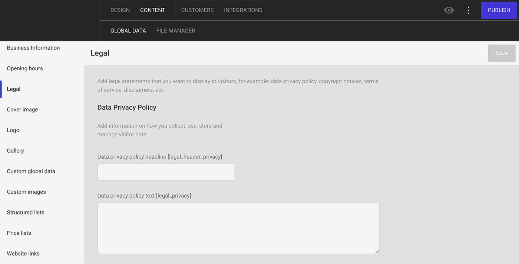Click the legal statements description text
Image resolution: width=519 pixels, height=264 pixels.
(x=238, y=85)
